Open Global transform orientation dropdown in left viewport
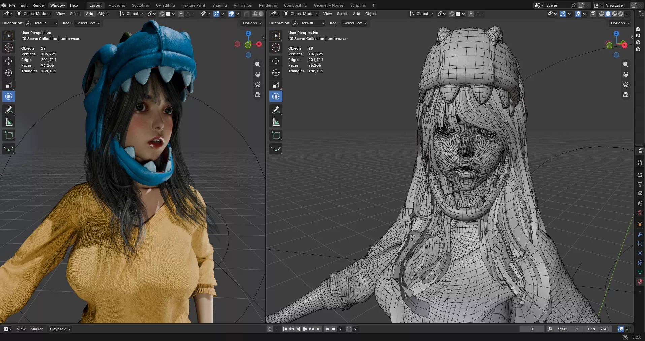Viewport: 645px width, 341px height. [131, 14]
